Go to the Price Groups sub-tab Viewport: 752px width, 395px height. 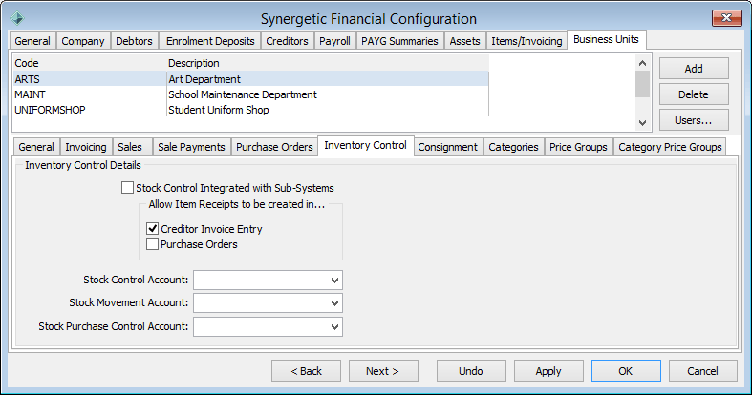point(578,147)
